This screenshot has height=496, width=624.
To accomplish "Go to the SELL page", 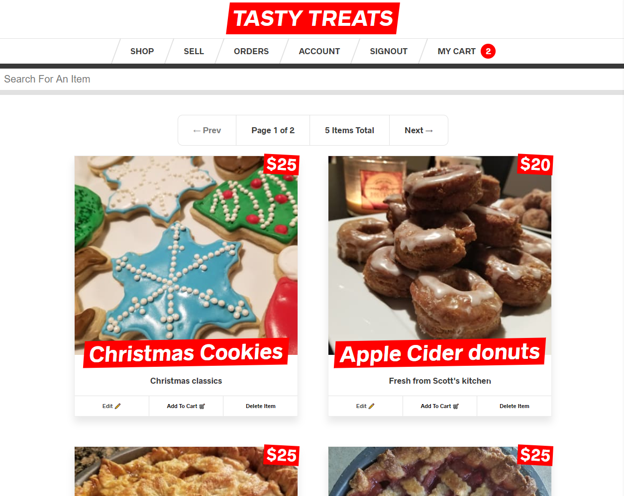I will [194, 51].
